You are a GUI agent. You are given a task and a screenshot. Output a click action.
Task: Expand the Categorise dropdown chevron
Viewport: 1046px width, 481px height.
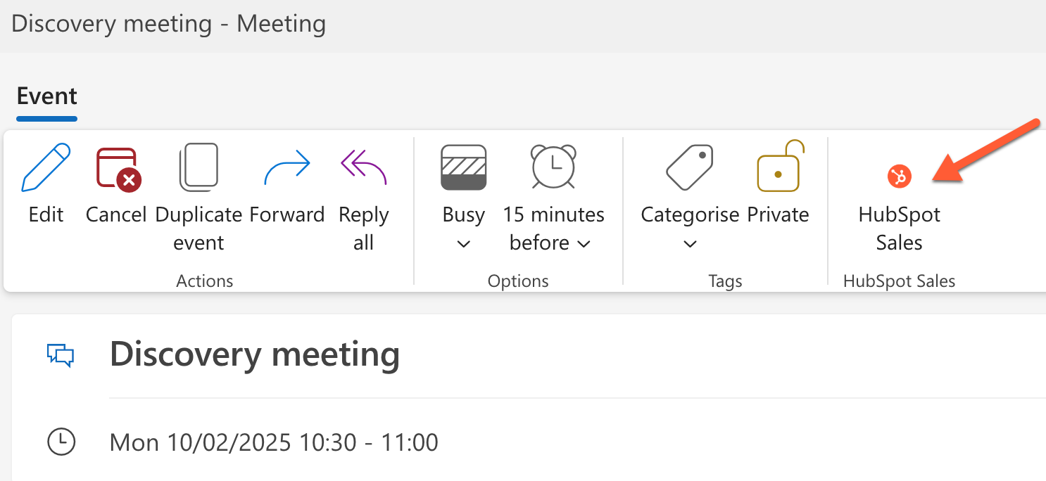[x=690, y=244]
